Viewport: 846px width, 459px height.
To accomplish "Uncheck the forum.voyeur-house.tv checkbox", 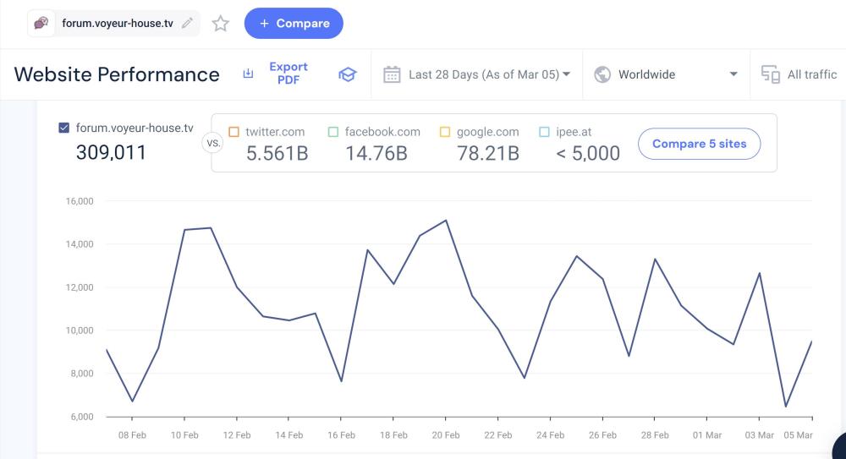I will pos(64,128).
